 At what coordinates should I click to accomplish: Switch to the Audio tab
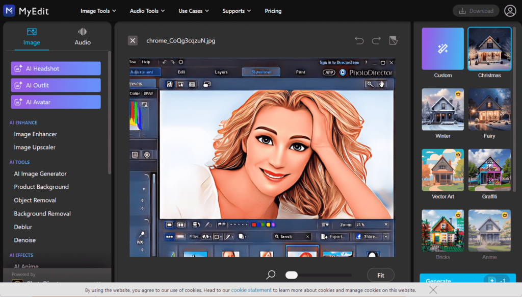(x=83, y=37)
